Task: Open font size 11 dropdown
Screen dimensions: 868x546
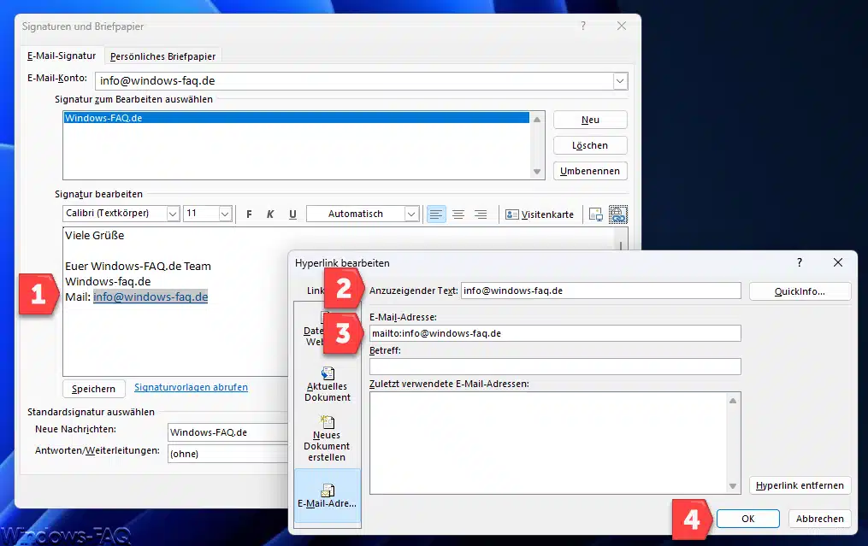Action: 225,214
